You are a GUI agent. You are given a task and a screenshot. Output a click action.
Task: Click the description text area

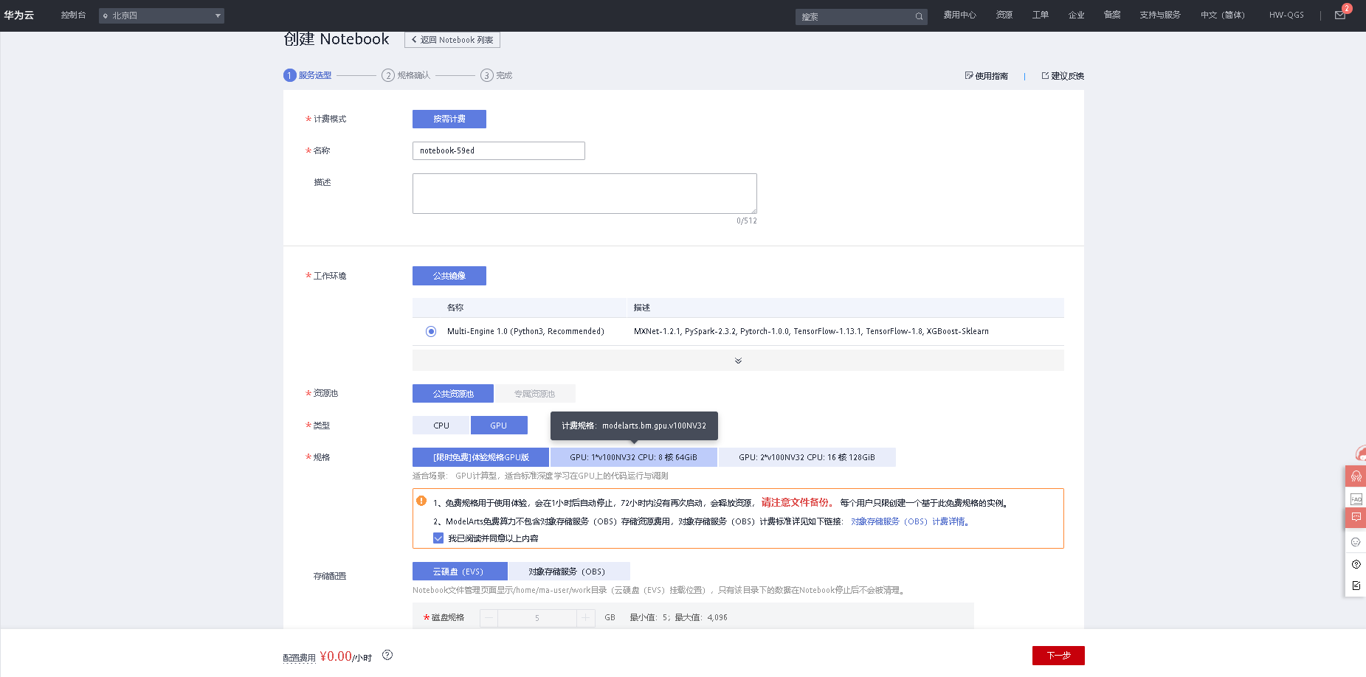click(584, 193)
